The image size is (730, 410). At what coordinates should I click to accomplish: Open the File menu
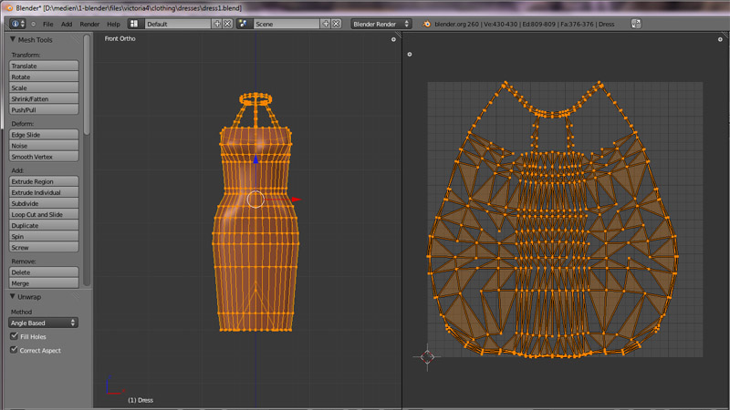(47, 24)
